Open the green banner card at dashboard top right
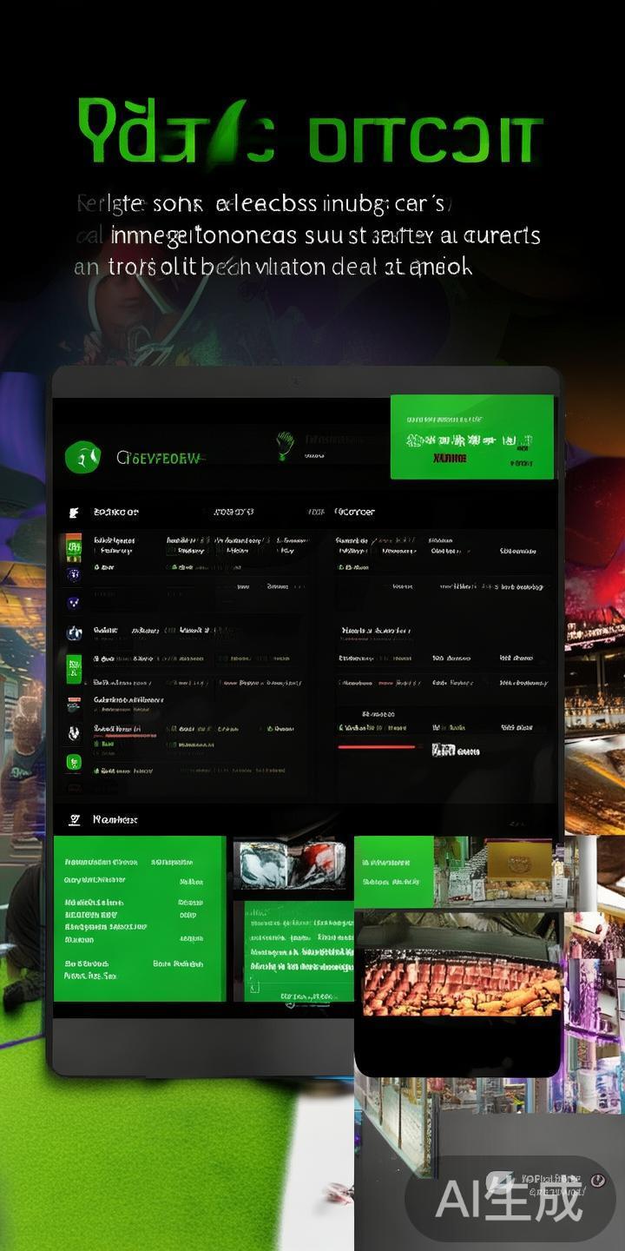This screenshot has width=625, height=1251. [x=471, y=436]
